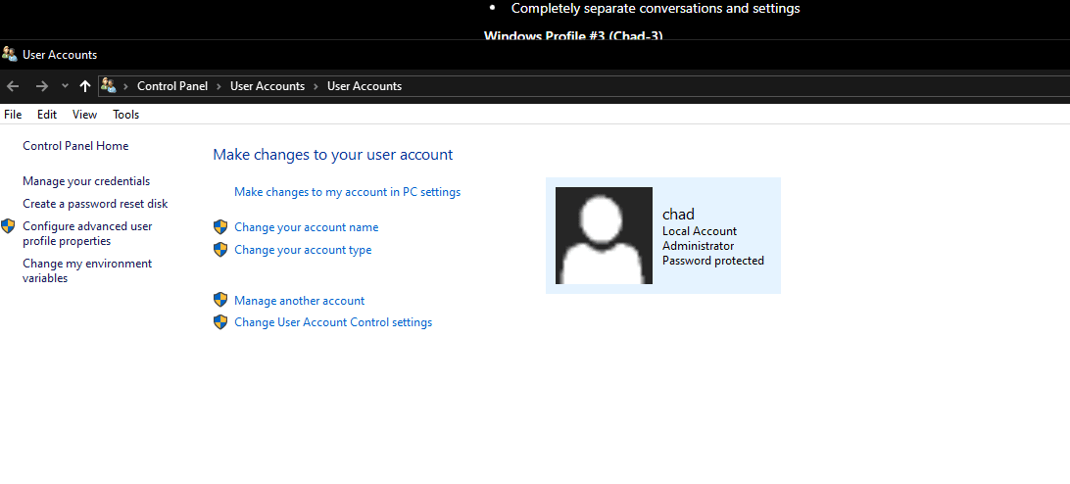This screenshot has height=484, width=1070.
Task: Open the File menu
Action: pos(13,115)
